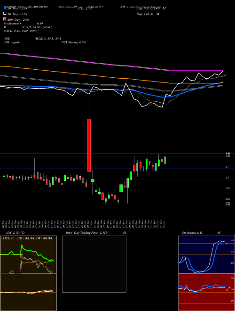Click the 2.7 price axis label
Image resolution: width=235 pixels, height=311 pixels.
227,167
